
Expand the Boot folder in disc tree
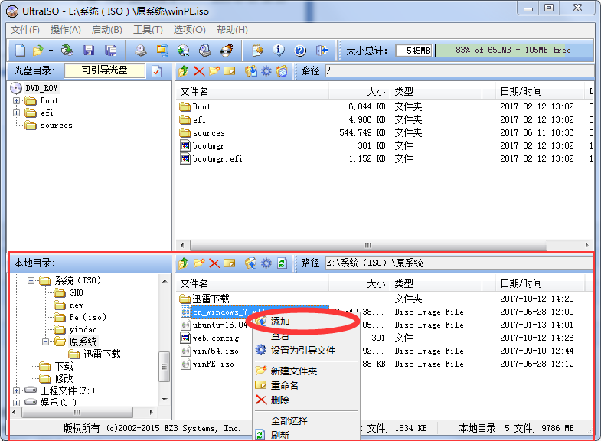pyautogui.click(x=16, y=101)
